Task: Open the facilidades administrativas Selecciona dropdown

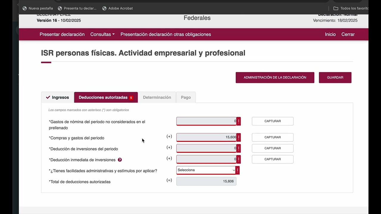Action: [206, 170]
